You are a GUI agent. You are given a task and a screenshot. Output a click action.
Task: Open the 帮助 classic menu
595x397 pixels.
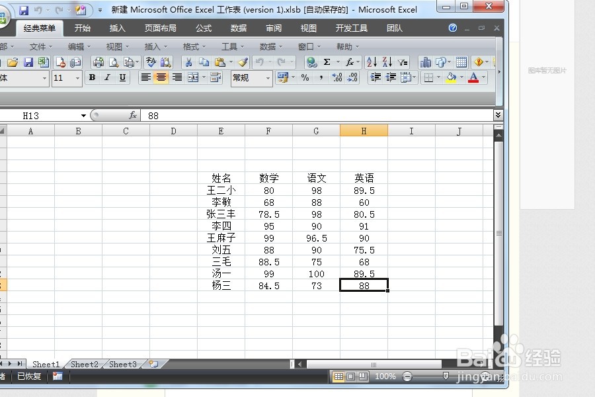pyautogui.click(x=347, y=47)
